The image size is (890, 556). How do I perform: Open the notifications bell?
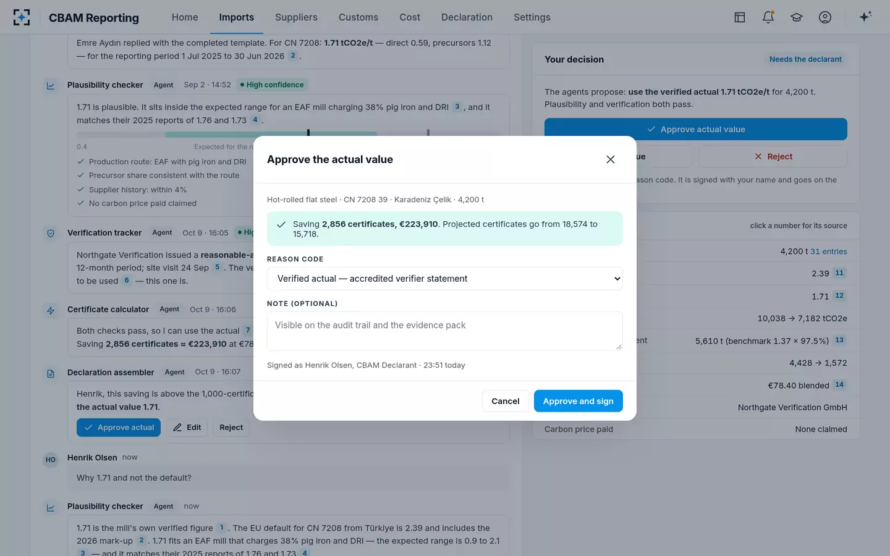768,17
